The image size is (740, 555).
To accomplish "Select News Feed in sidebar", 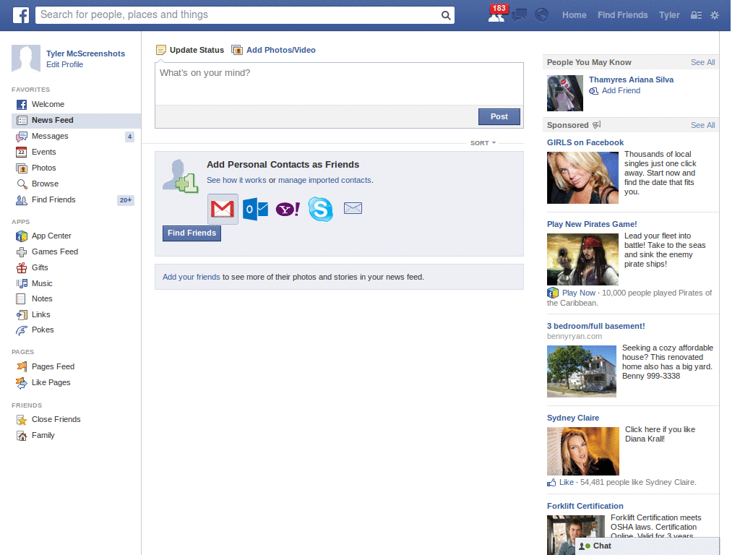I will click(x=76, y=121).
